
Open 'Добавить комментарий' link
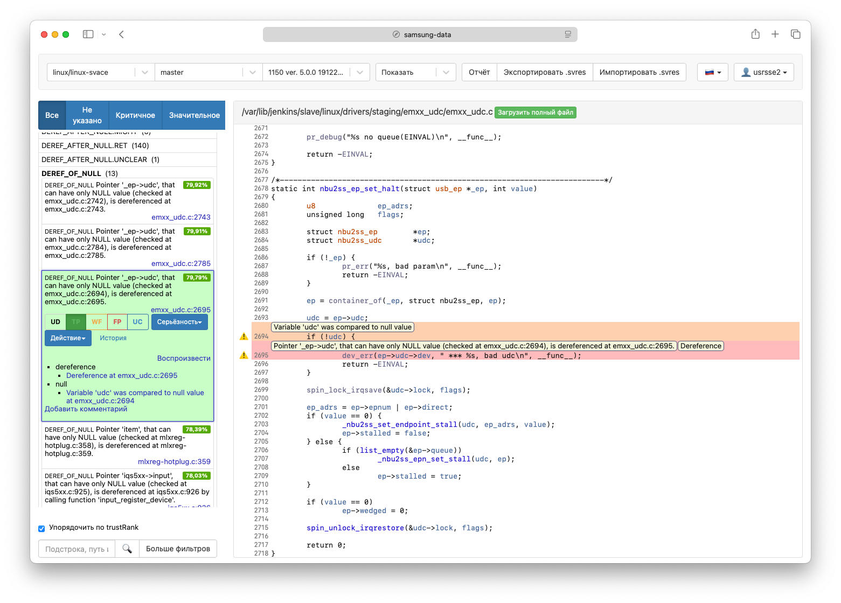point(86,409)
